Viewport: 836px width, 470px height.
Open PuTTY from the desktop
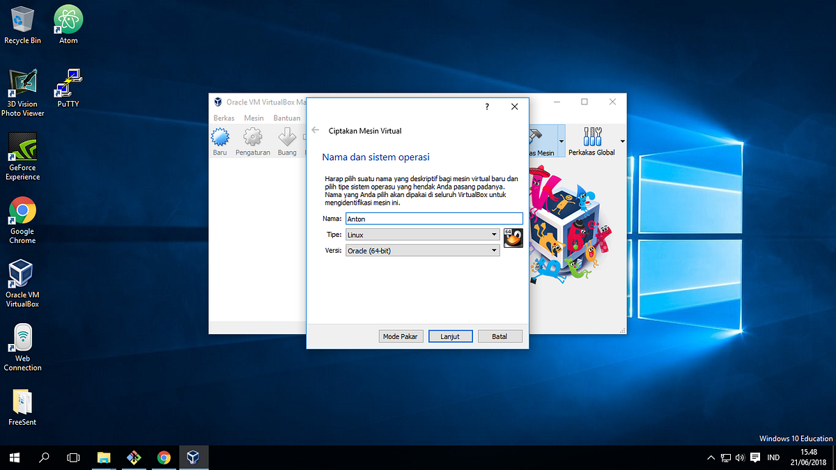[x=68, y=79]
